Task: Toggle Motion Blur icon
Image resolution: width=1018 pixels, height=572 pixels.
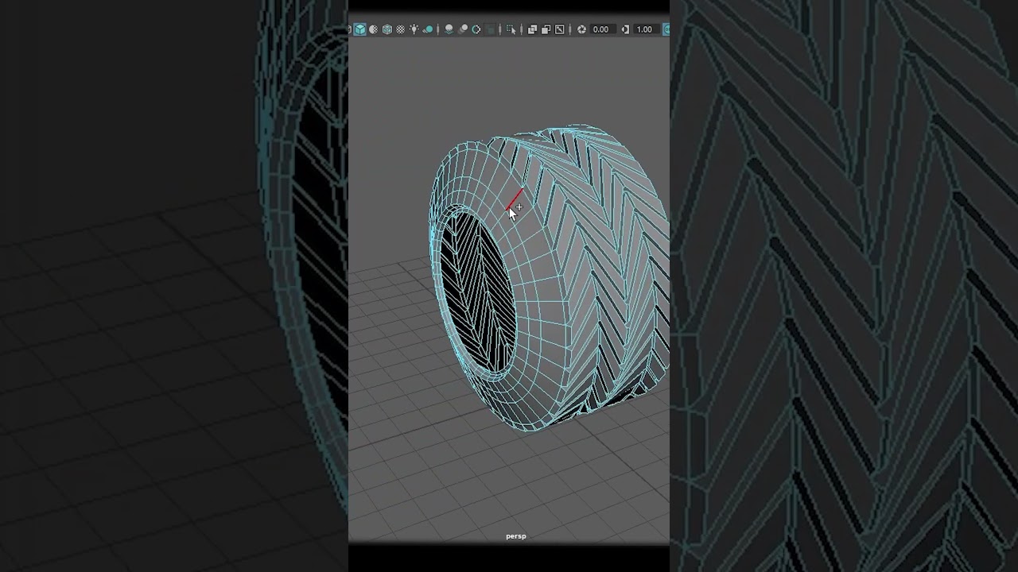Action: [463, 29]
